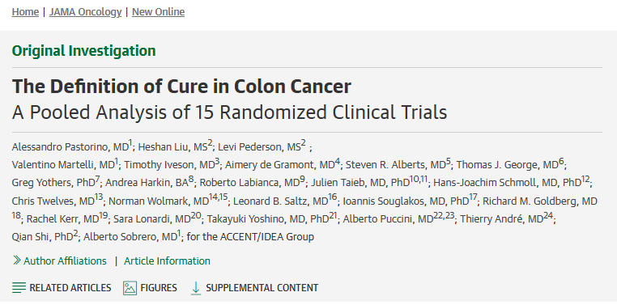The width and height of the screenshot is (617, 305).
Task: Click the Figures image icon
Action: point(130,288)
